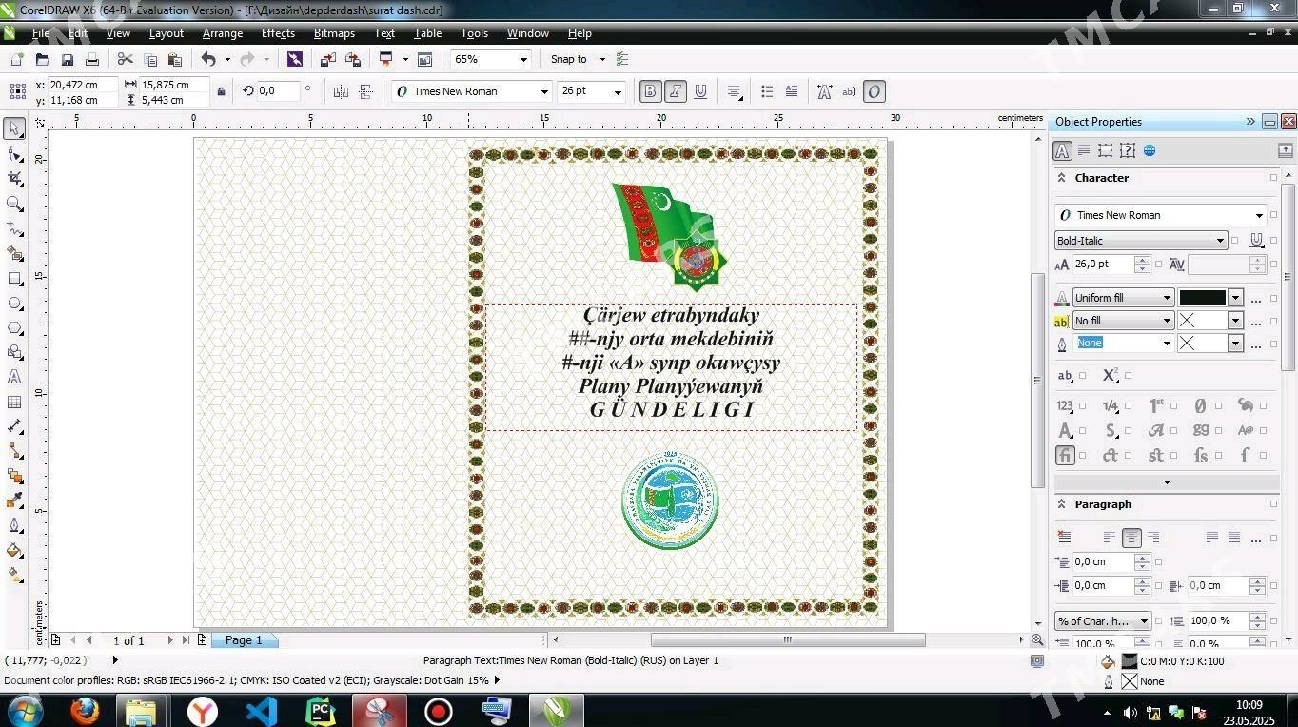This screenshot has width=1298, height=727.
Task: Select the Fill bucket tool
Action: click(14, 550)
